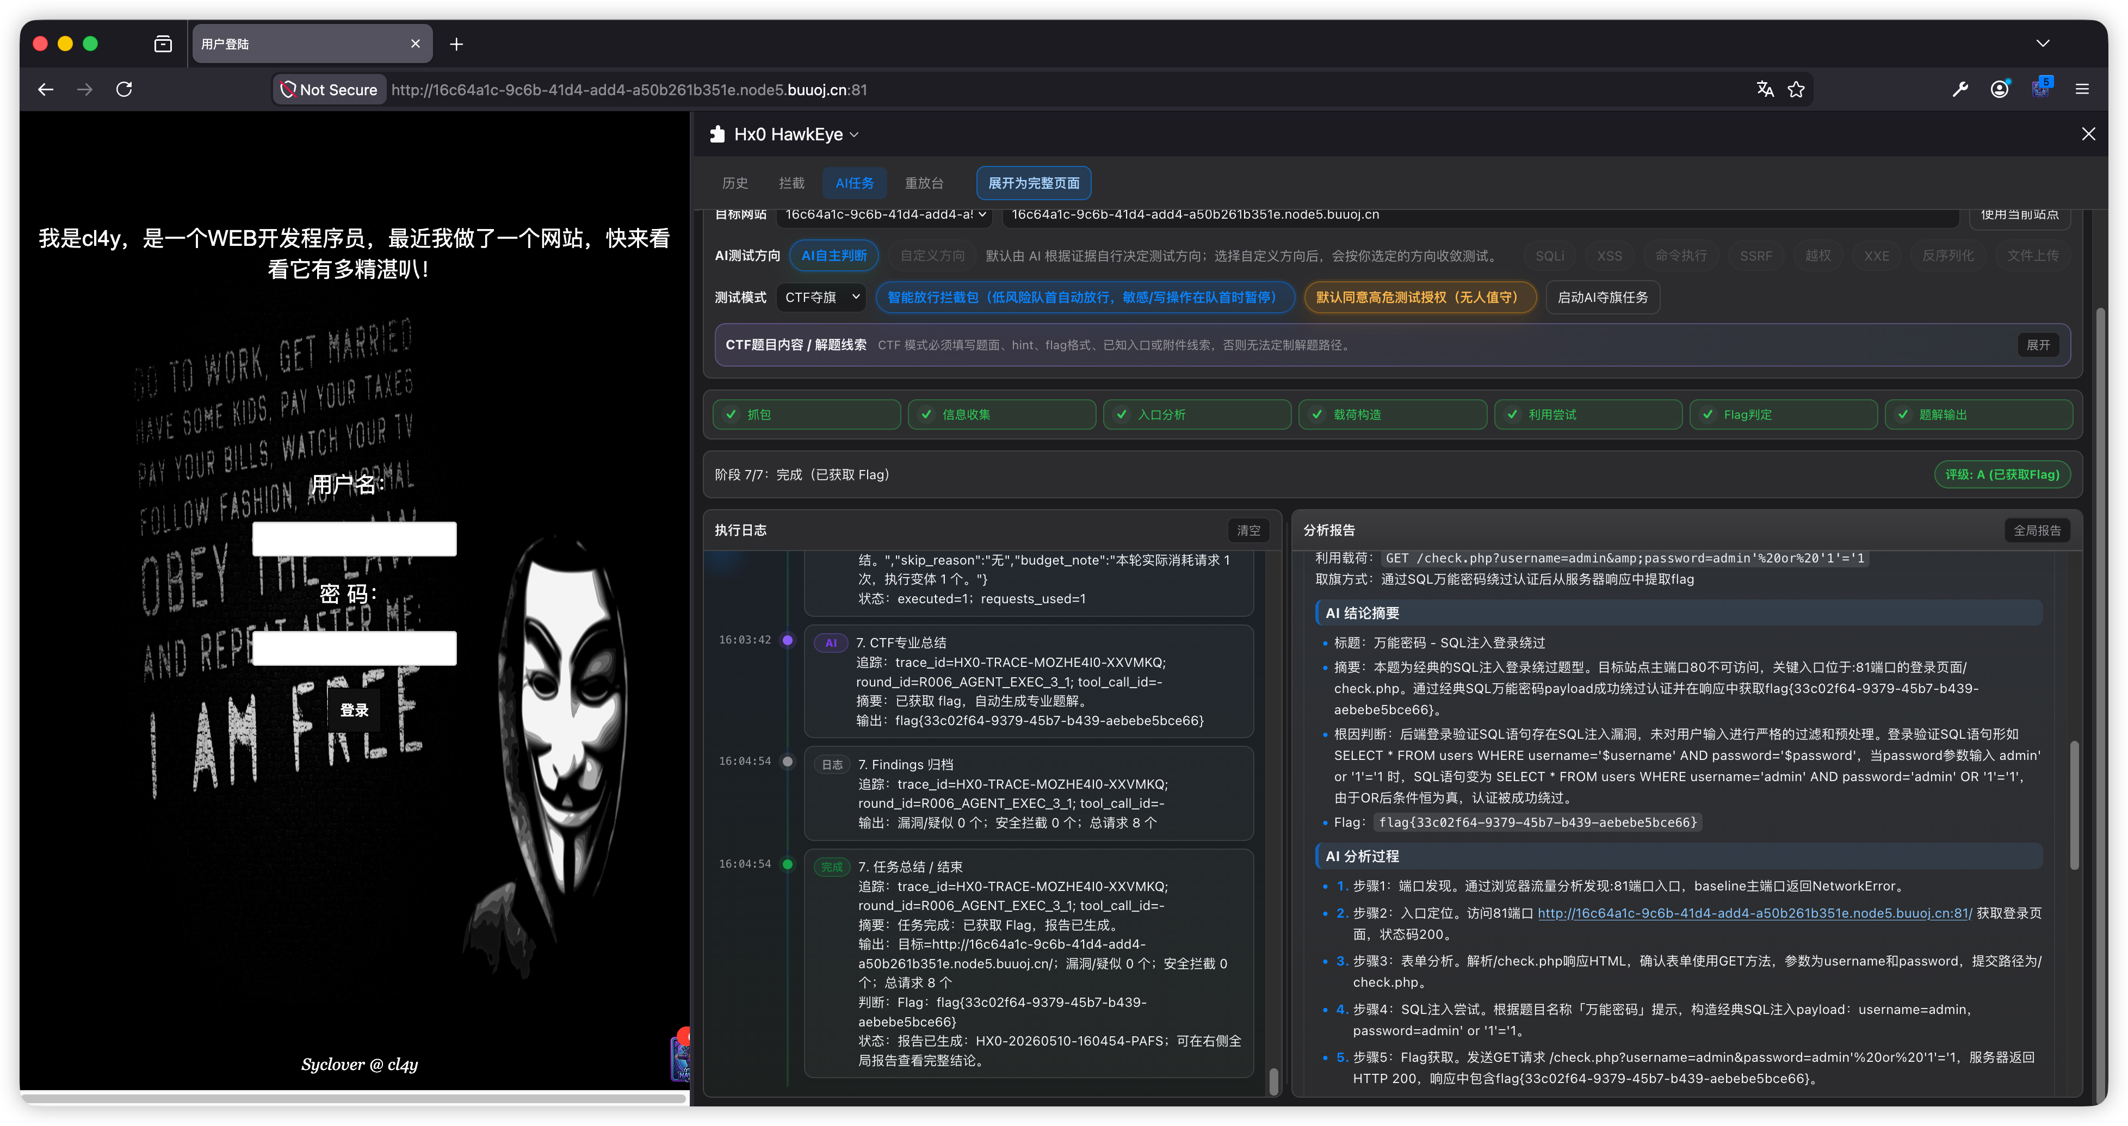Image resolution: width=2128 pixels, height=1126 pixels.
Task: Click the Not Secure shield icon
Action: tap(287, 89)
